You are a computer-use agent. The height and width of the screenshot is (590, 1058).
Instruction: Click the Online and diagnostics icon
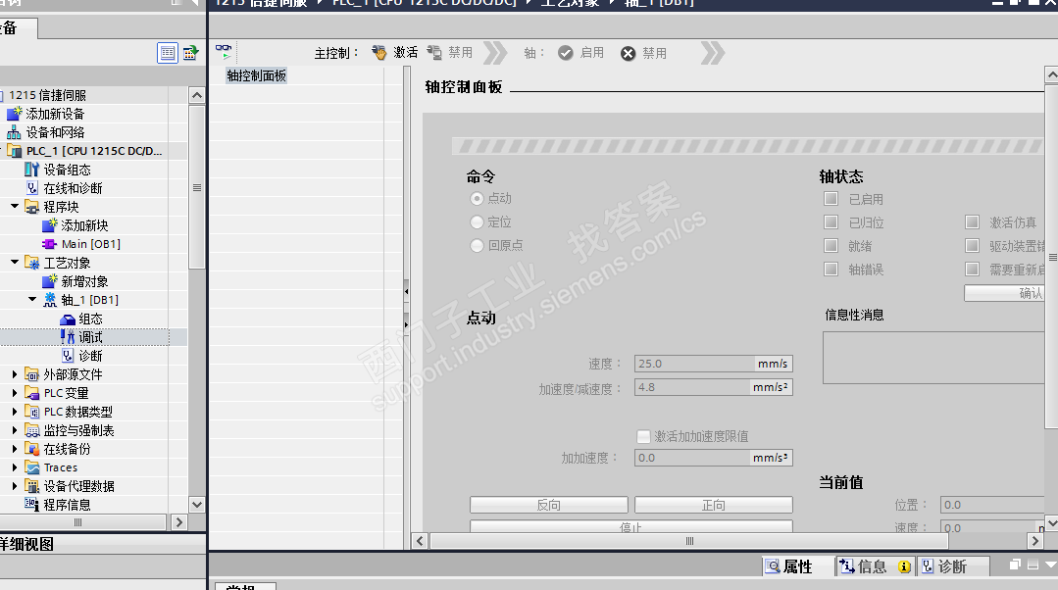[31, 188]
